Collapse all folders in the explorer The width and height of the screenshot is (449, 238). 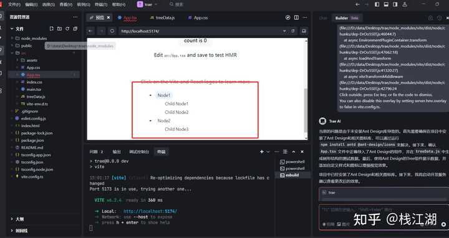[75, 29]
